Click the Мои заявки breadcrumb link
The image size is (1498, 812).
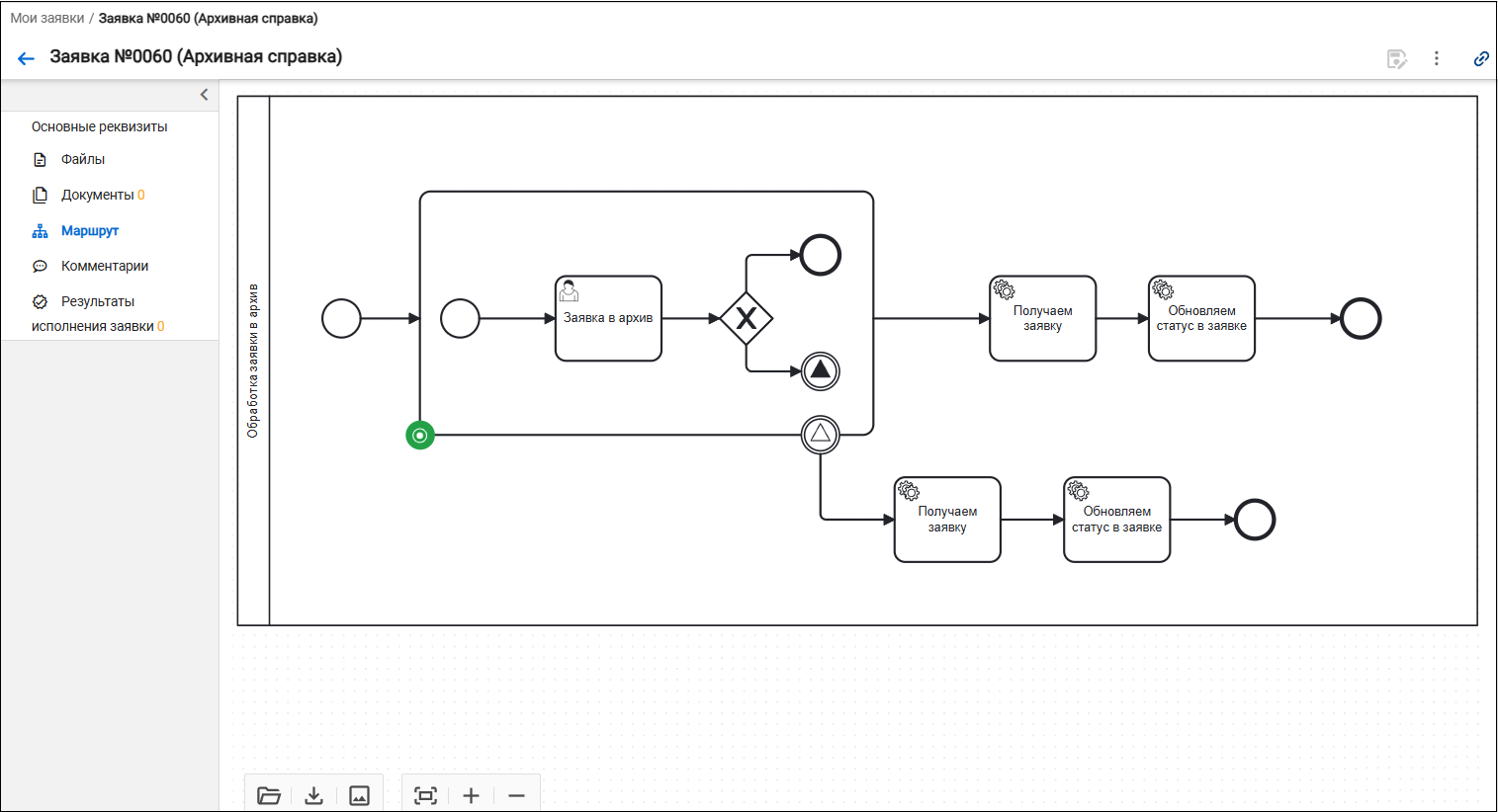pyautogui.click(x=47, y=18)
